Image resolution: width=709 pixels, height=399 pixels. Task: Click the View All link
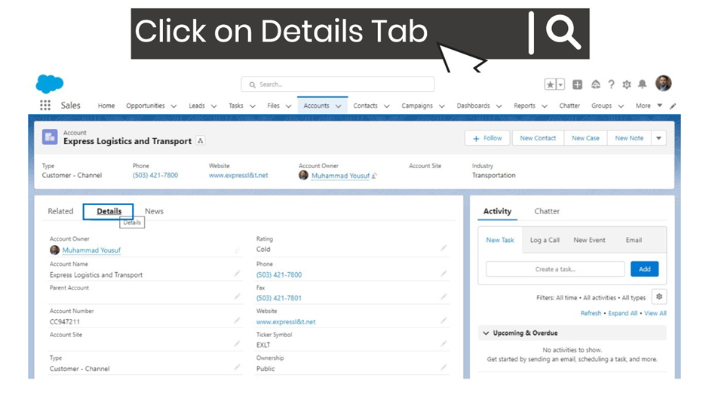[655, 313]
